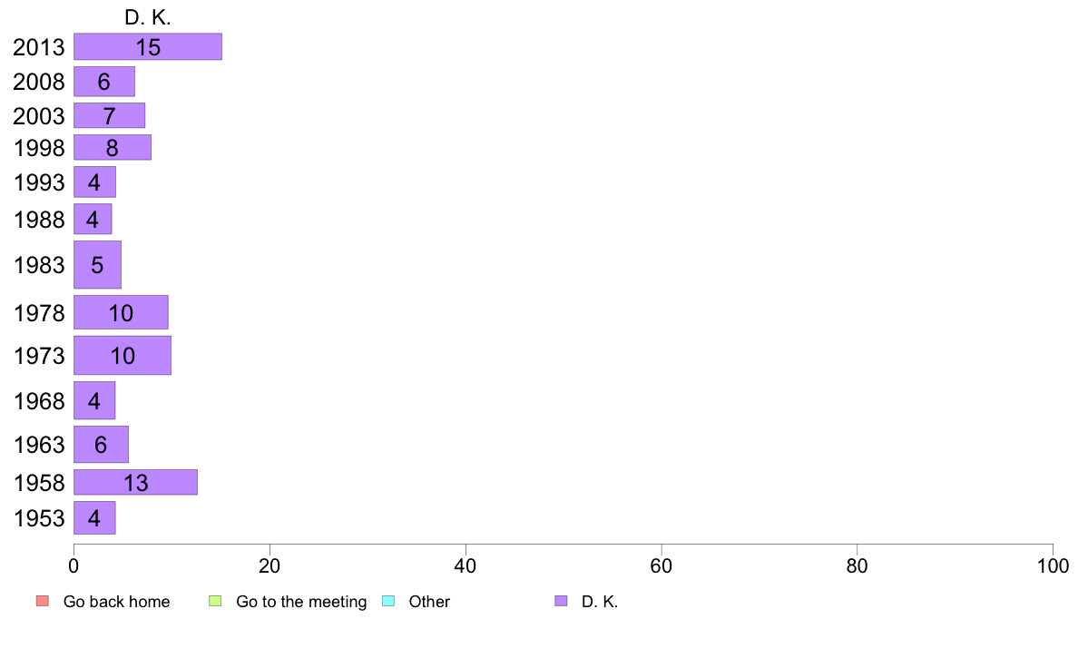Viewport: 1078px width, 668px height.
Task: Click the cyan Other legend swatch
Action: click(x=388, y=601)
